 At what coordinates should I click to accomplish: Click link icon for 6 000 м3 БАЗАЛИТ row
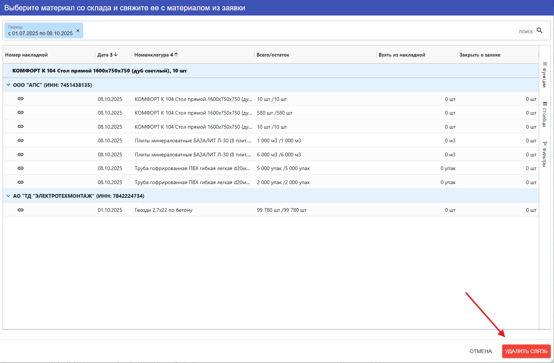tap(21, 155)
